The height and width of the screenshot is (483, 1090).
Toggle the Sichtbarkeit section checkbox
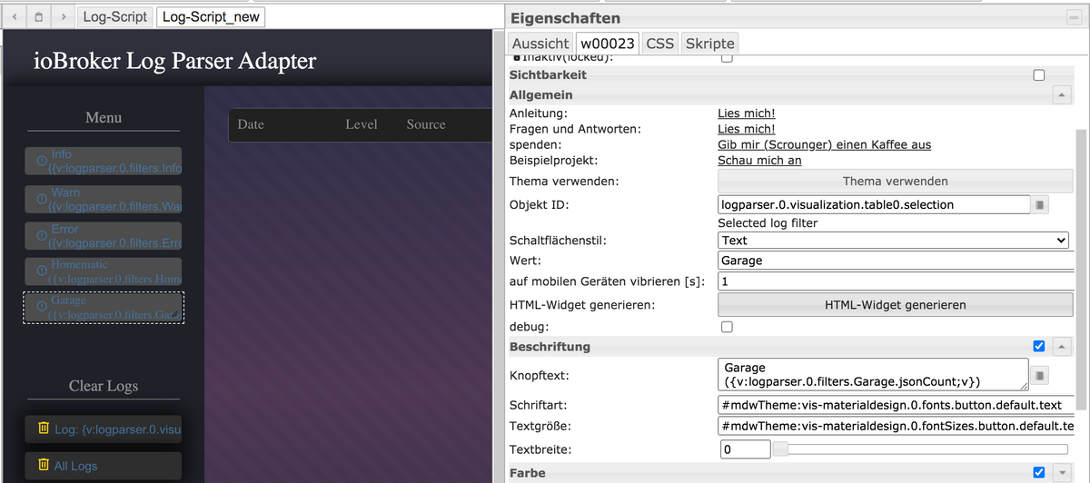click(1039, 75)
